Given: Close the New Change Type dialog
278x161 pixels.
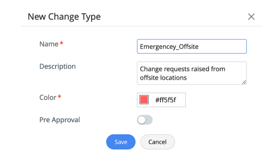Looking at the screenshot, I should pos(251,16).
